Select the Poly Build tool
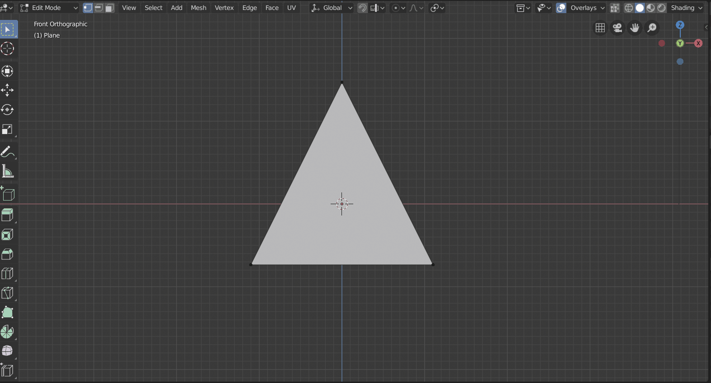The width and height of the screenshot is (711, 383). 8,312
